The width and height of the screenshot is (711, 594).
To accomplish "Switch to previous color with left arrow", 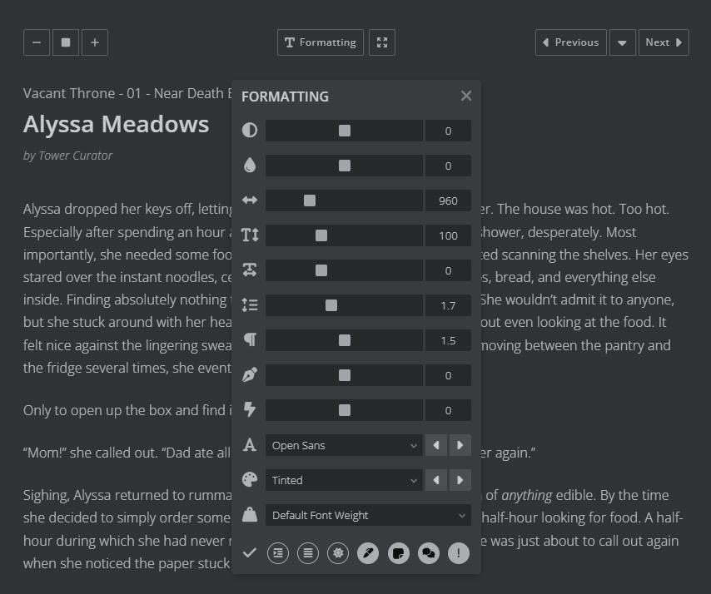I will [436, 480].
